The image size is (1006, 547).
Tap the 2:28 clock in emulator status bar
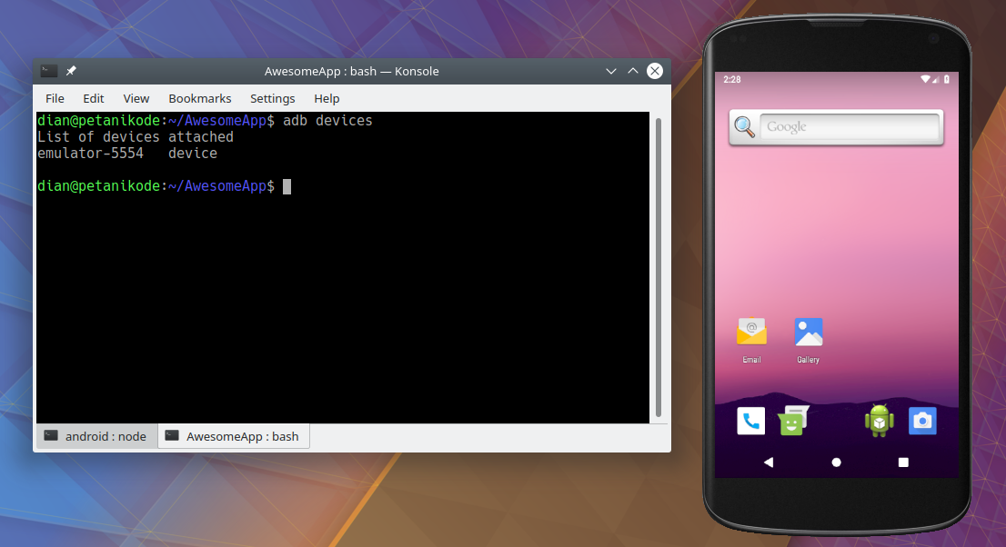[732, 80]
